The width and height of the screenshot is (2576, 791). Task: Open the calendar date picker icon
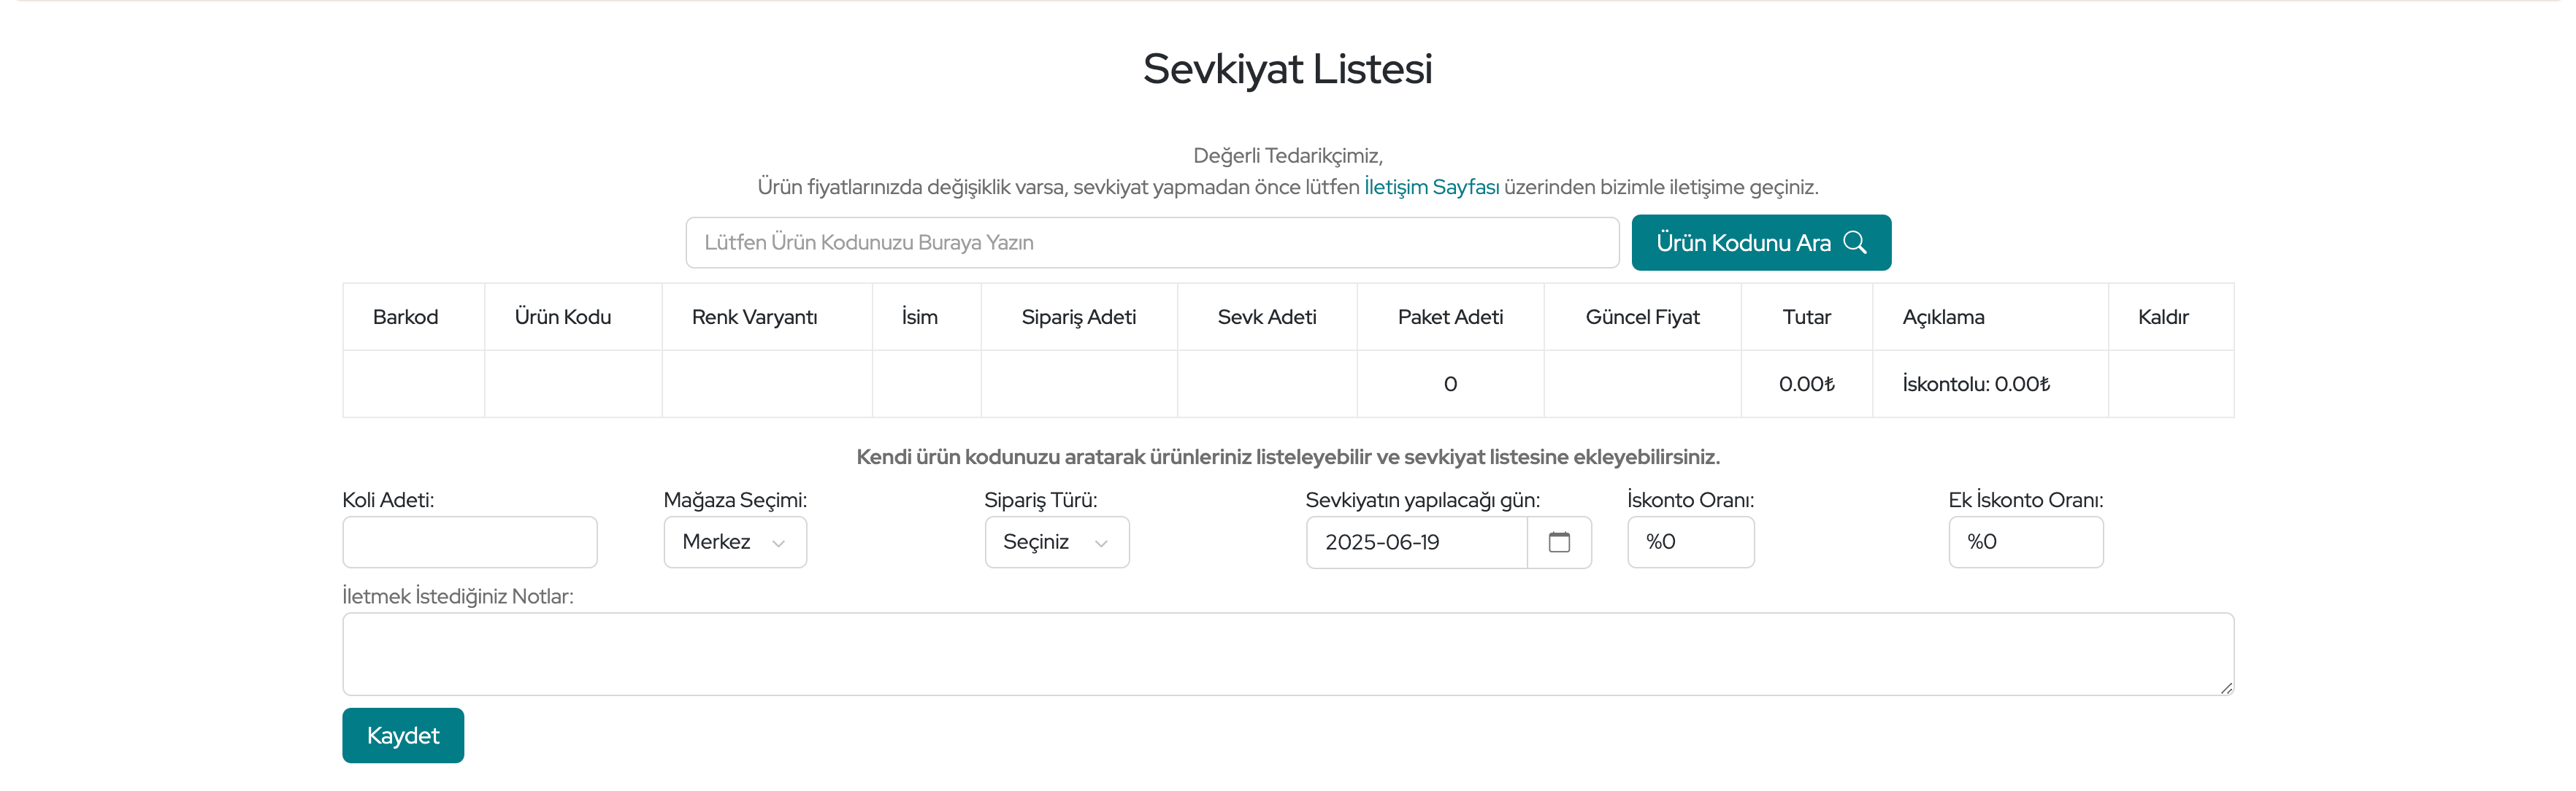[1558, 542]
